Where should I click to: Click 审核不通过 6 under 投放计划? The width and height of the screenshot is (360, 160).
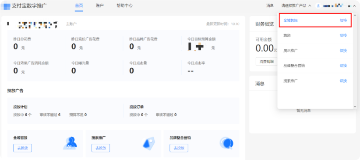point(50,115)
